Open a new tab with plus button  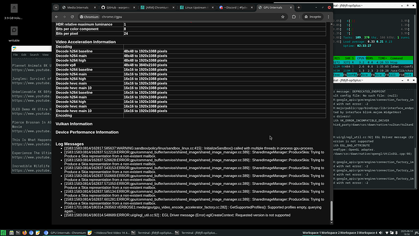pos(299,7)
